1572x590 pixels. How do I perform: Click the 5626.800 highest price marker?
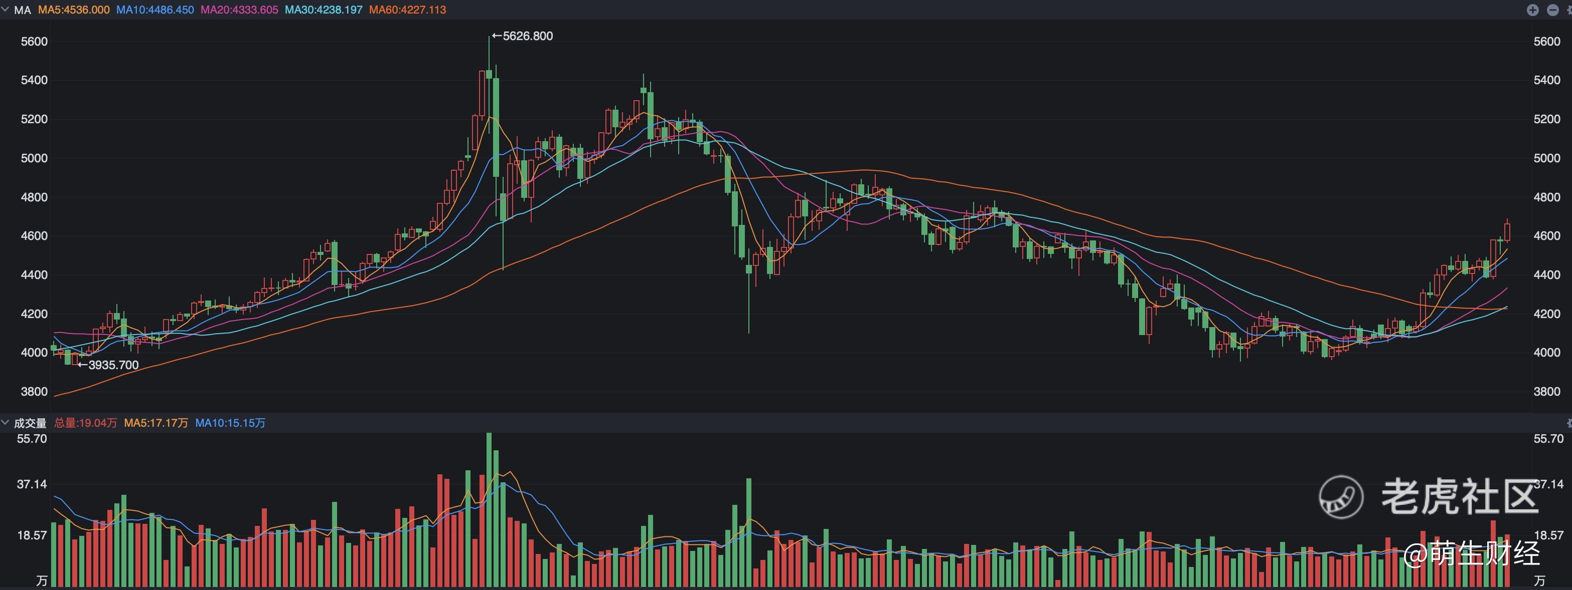point(522,36)
